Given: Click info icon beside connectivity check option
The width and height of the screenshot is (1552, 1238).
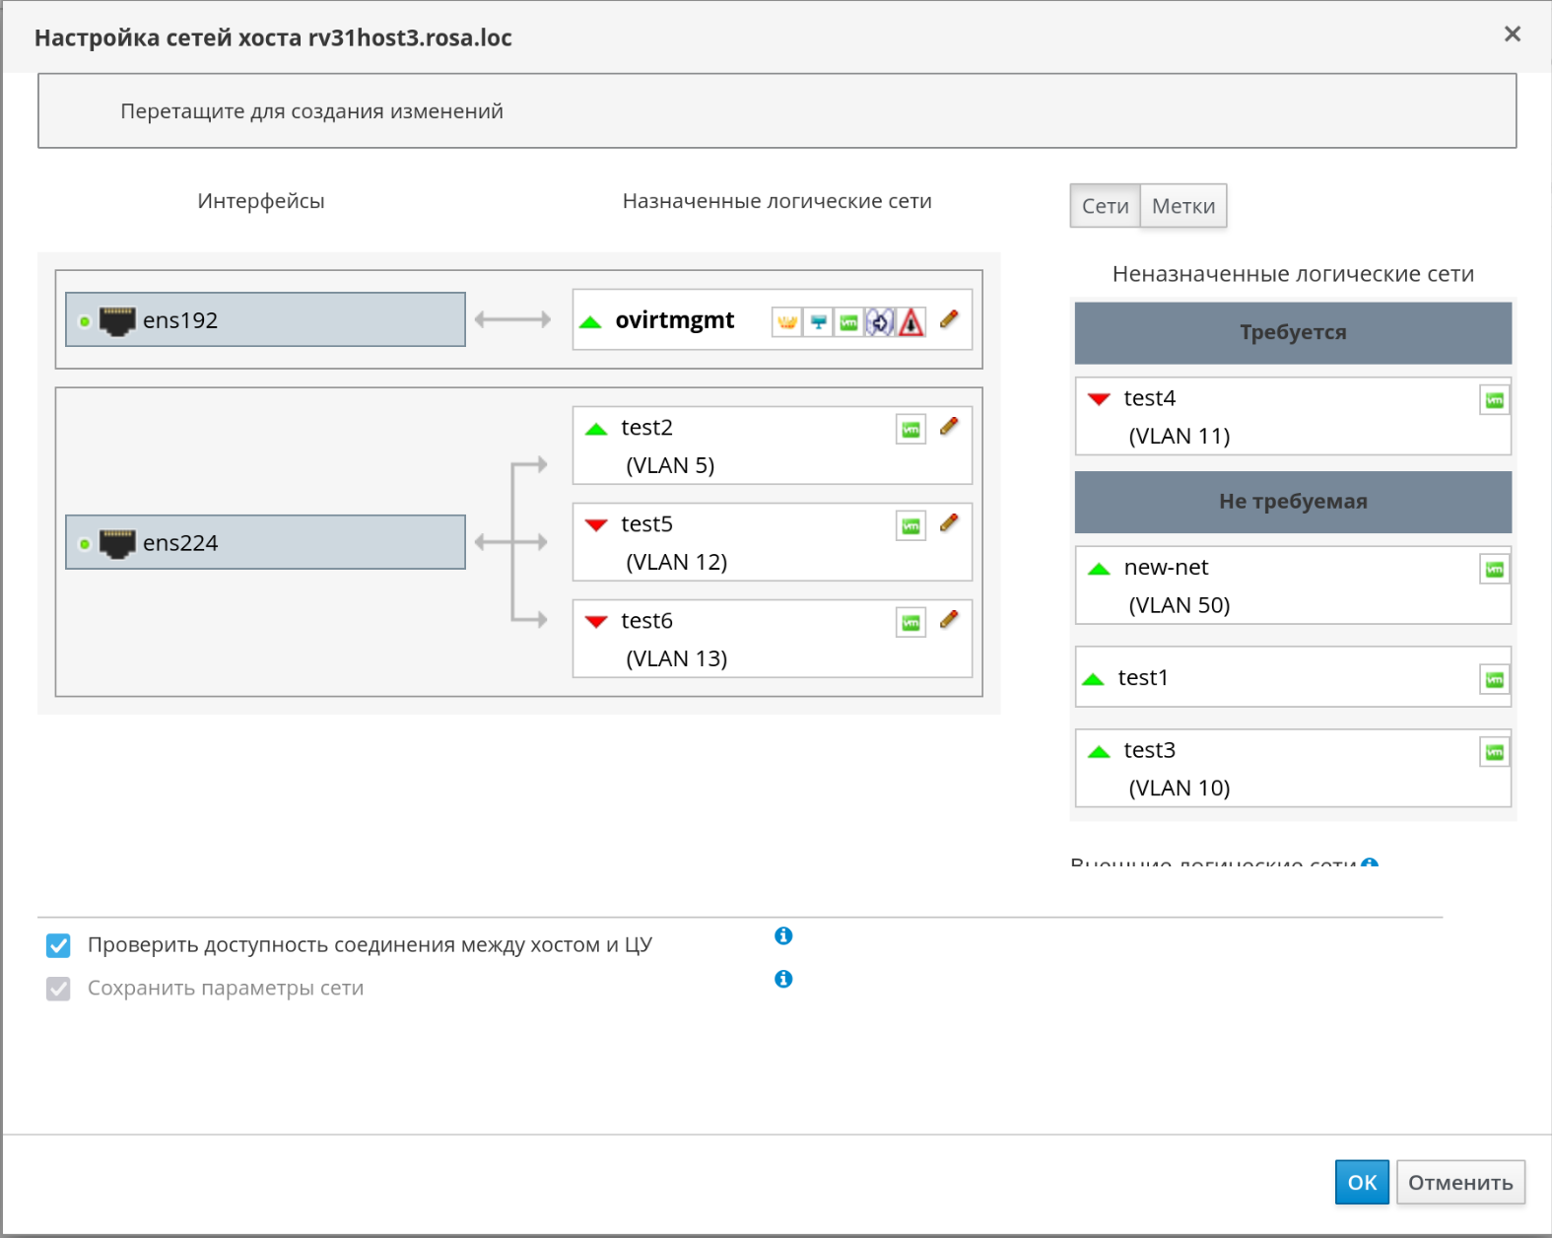Looking at the screenshot, I should (783, 935).
